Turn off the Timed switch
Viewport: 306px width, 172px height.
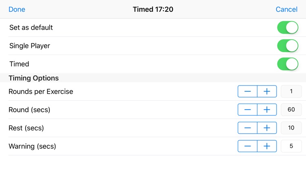pos(288,64)
